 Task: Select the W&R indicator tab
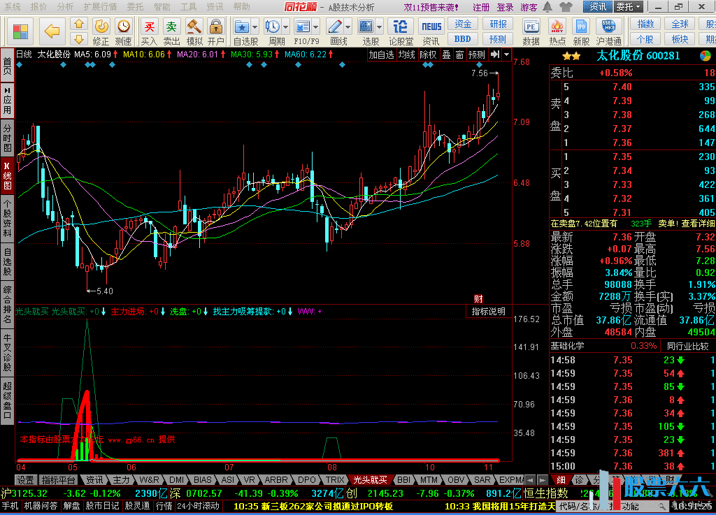click(150, 480)
